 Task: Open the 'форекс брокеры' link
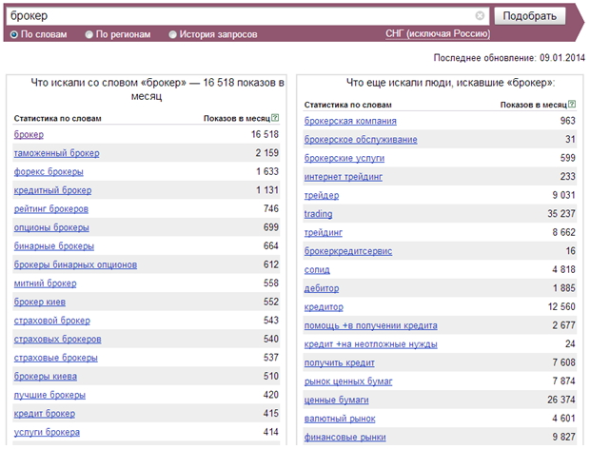click(x=49, y=172)
